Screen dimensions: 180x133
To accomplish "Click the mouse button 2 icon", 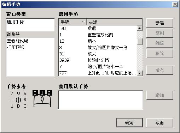I will tap(49, 93).
